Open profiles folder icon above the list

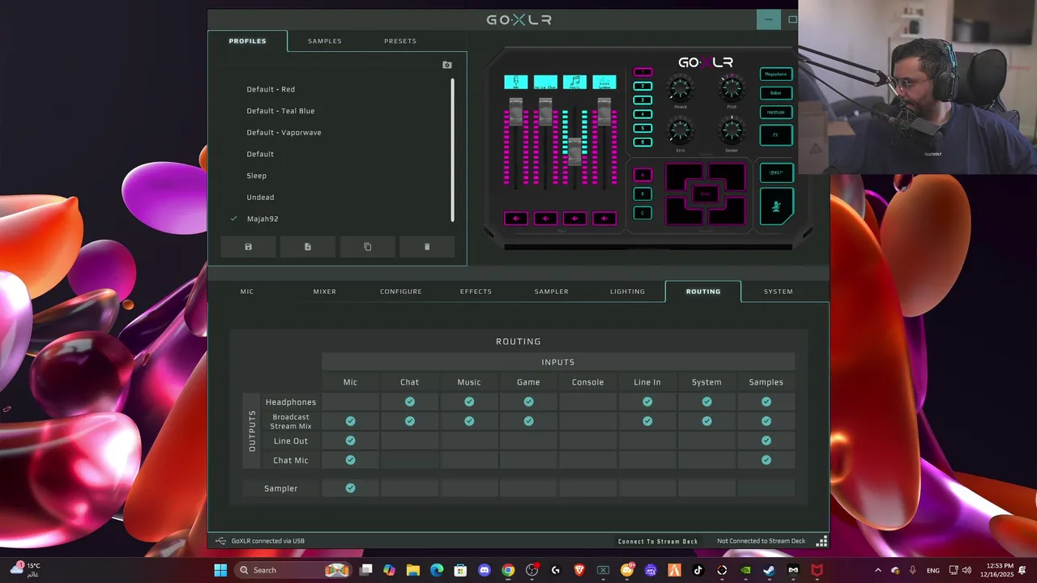point(447,65)
